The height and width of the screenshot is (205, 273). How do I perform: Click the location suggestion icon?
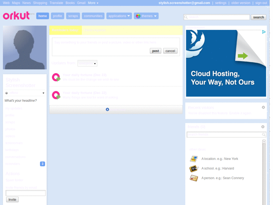pyautogui.click(x=194, y=159)
